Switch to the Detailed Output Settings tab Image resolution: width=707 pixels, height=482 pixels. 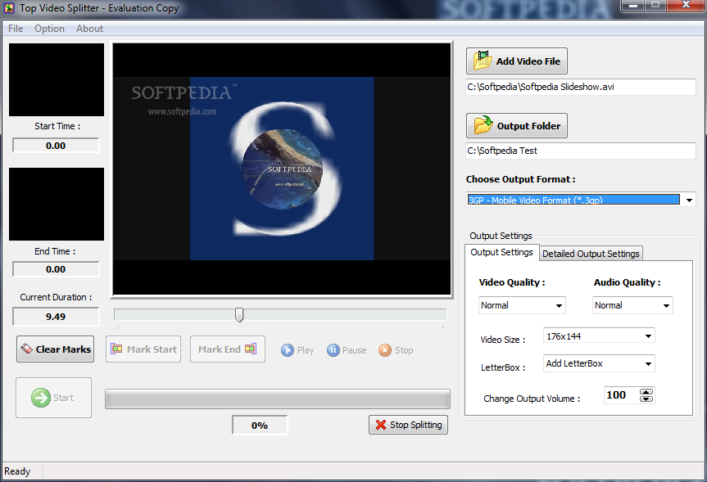tap(591, 254)
